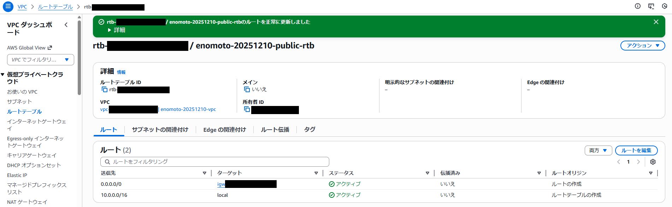Copy the 所有者 ID value
This screenshot has height=207, width=672.
[247, 110]
